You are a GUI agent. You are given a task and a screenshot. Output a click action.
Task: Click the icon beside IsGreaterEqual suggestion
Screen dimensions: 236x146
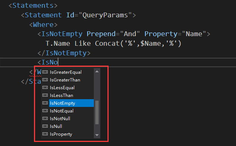click(45, 72)
